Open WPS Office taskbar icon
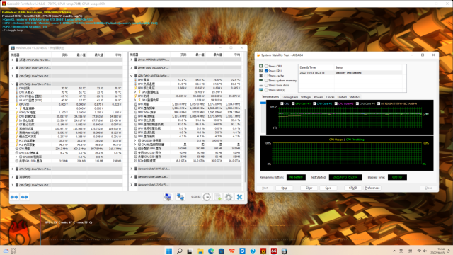 coord(231,251)
